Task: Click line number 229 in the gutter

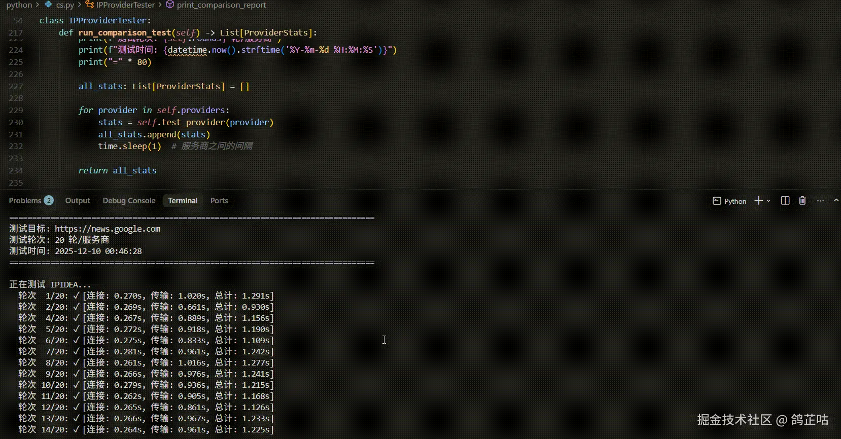Action: click(16, 110)
